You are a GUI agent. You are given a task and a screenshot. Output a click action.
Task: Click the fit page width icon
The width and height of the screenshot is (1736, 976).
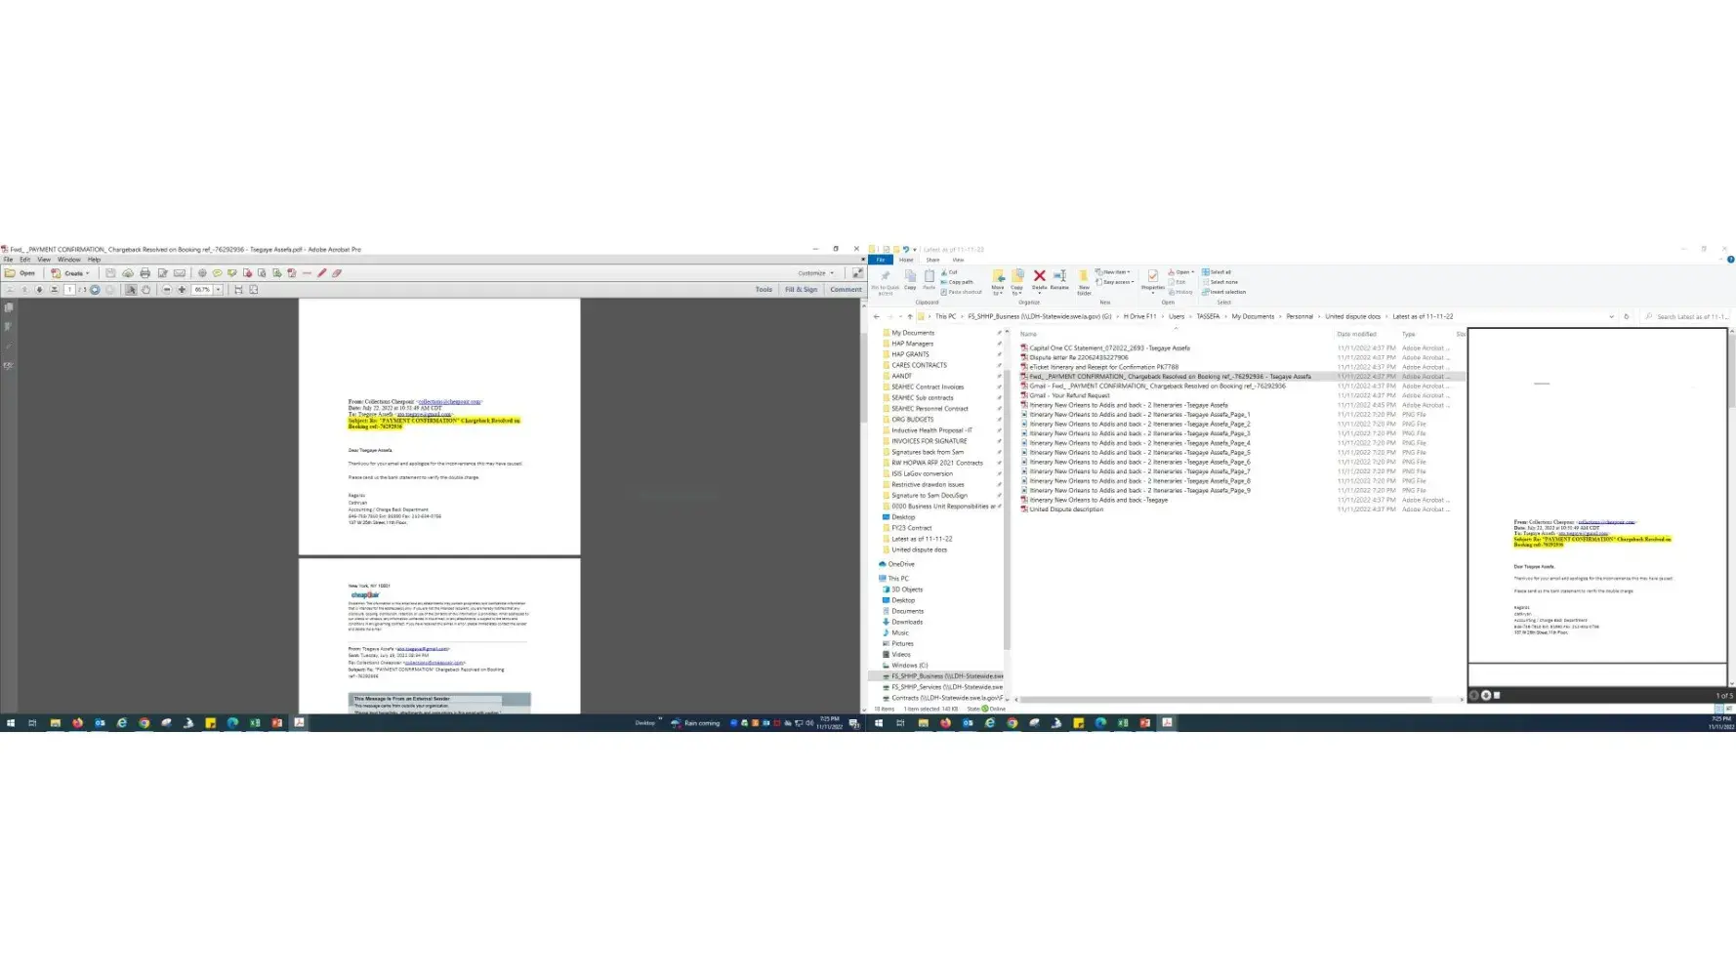(238, 290)
